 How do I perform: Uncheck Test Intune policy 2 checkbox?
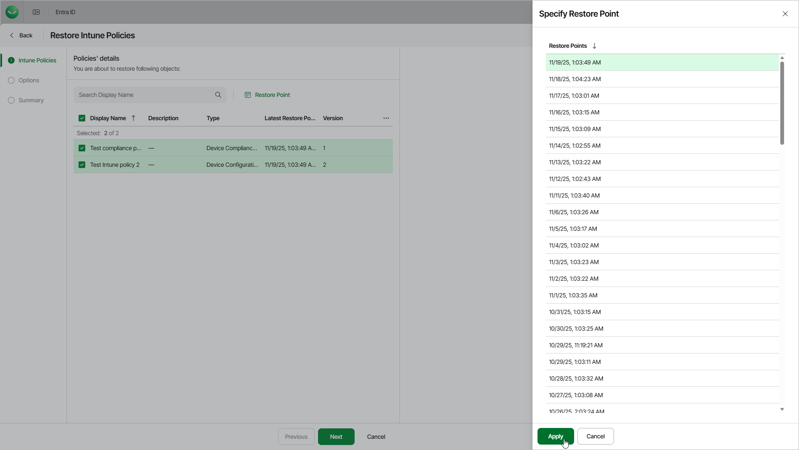82,165
